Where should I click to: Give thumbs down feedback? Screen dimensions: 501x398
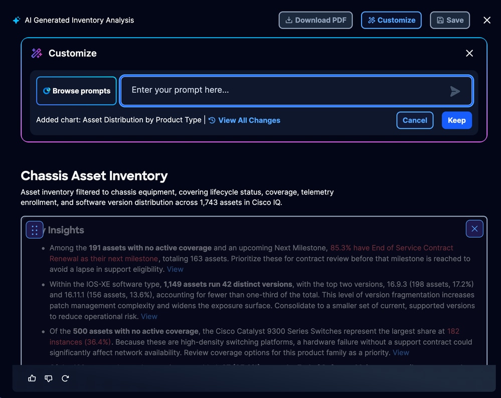[x=49, y=378]
